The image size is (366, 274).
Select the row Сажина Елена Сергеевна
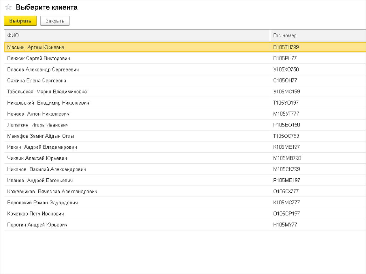[x=36, y=80]
